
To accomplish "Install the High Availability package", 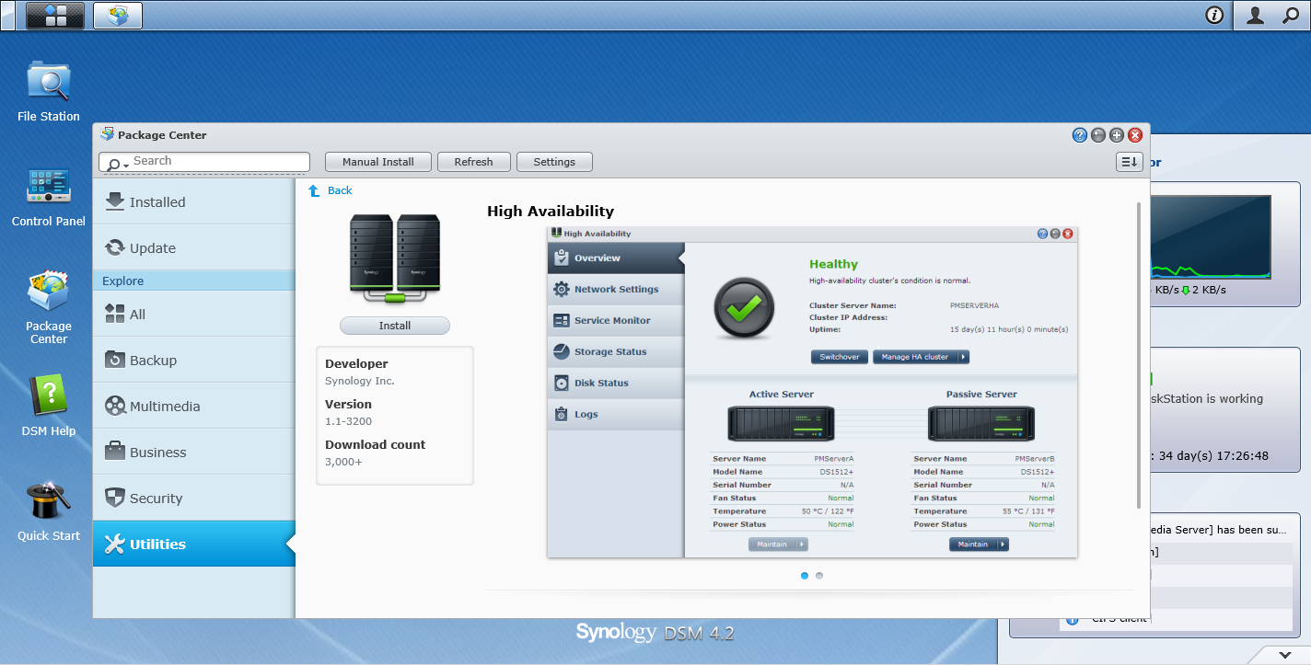I will 395,326.
